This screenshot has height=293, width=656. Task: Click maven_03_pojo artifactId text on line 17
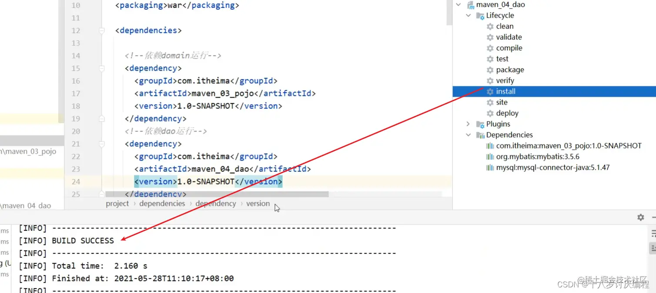pyautogui.click(x=222, y=93)
